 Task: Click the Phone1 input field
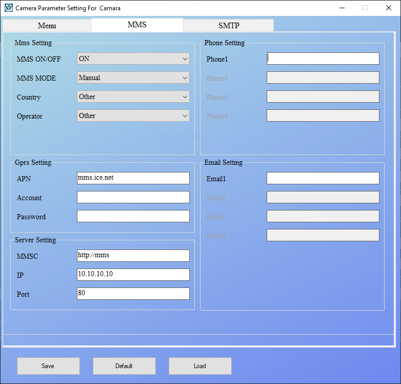point(323,59)
